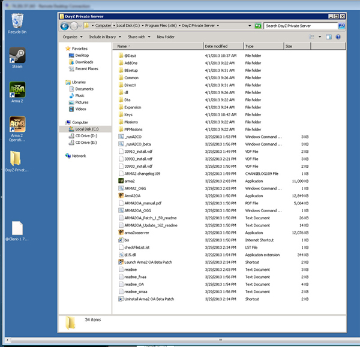
Task: Select the ArmA2OA application icon
Action: pos(121,195)
